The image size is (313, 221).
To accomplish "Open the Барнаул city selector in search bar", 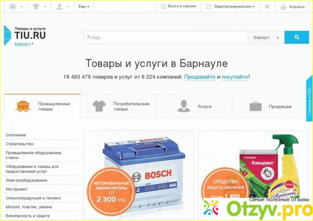I will click(265, 38).
